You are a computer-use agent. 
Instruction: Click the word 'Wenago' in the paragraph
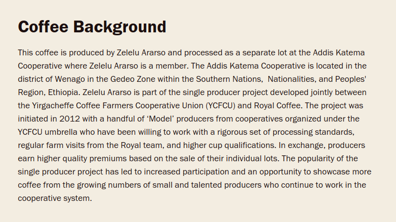[x=70, y=79]
